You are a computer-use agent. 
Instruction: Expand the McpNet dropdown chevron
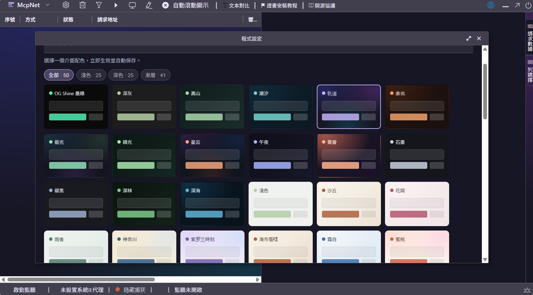pyautogui.click(x=48, y=5)
